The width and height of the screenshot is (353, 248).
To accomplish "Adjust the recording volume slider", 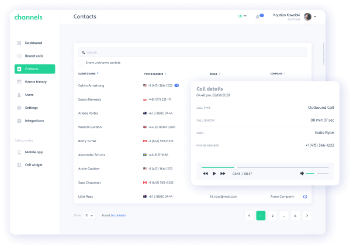I will click(x=317, y=174).
